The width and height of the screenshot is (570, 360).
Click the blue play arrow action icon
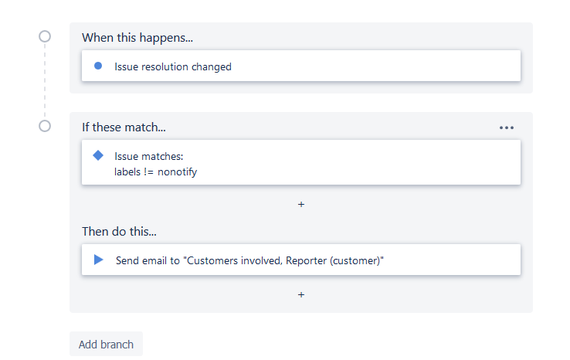coord(98,260)
